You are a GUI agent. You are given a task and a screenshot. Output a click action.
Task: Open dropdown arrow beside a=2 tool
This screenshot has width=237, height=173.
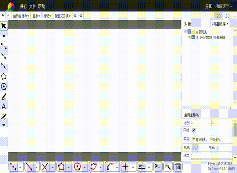pos(149,167)
